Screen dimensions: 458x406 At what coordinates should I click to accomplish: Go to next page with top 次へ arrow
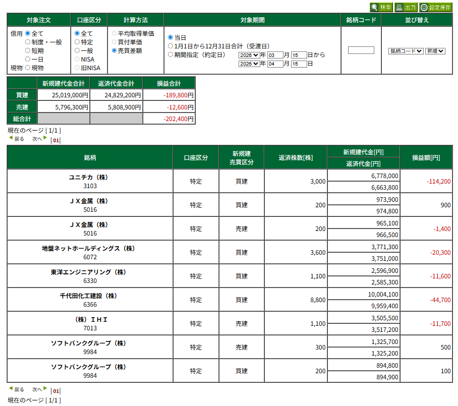[x=39, y=139]
